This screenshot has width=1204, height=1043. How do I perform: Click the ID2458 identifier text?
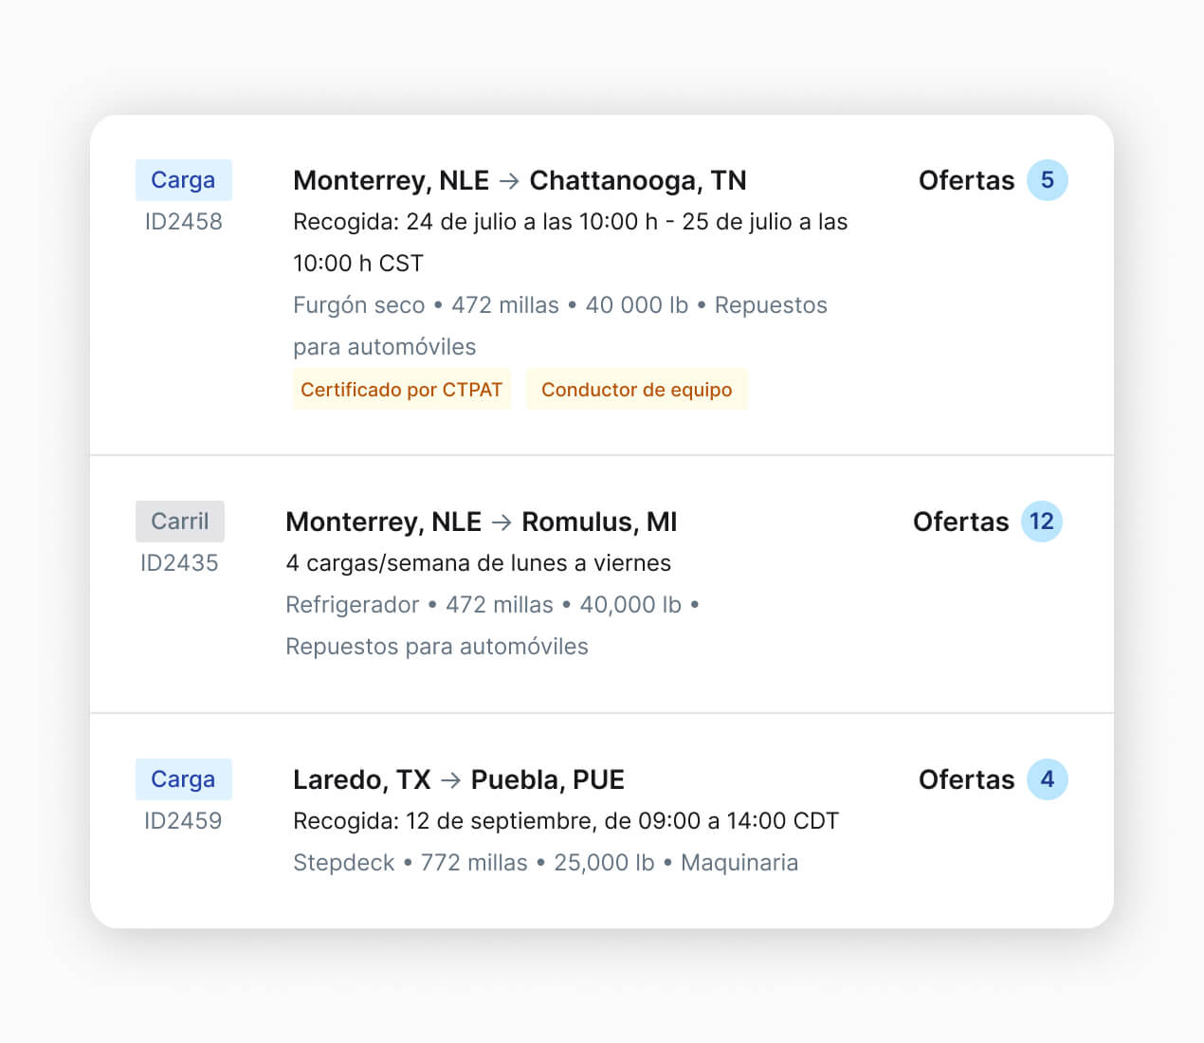tap(183, 222)
